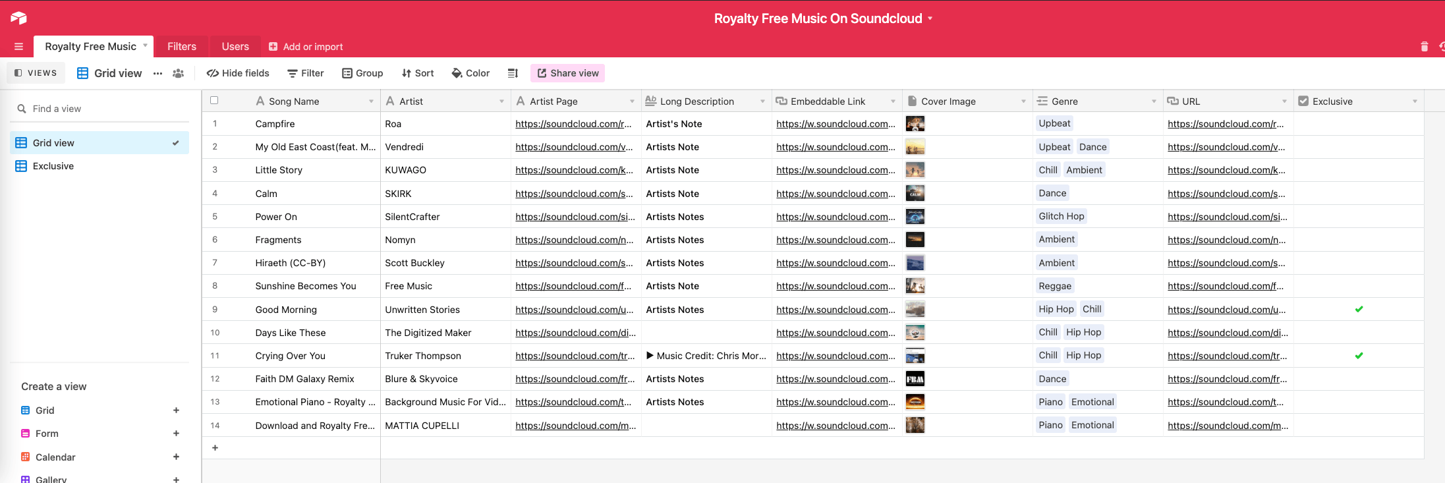Click the Glitch Hop genre tag
1445x483 pixels.
coord(1061,216)
